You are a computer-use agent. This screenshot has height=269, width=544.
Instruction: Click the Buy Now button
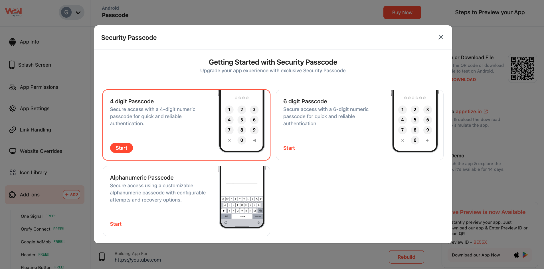point(402,13)
